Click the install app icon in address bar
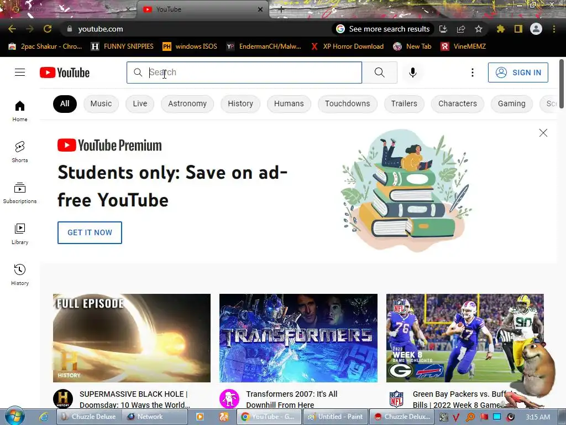Viewport: 566px width, 425px height. 443,29
